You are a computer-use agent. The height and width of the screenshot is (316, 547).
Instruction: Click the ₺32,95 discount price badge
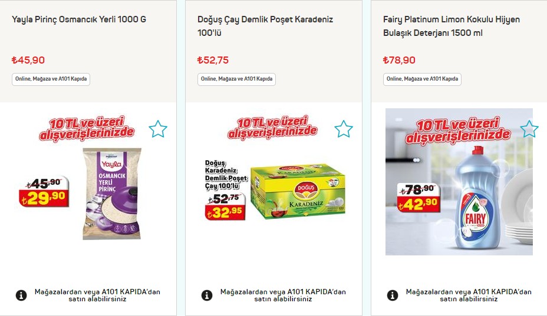(x=225, y=212)
